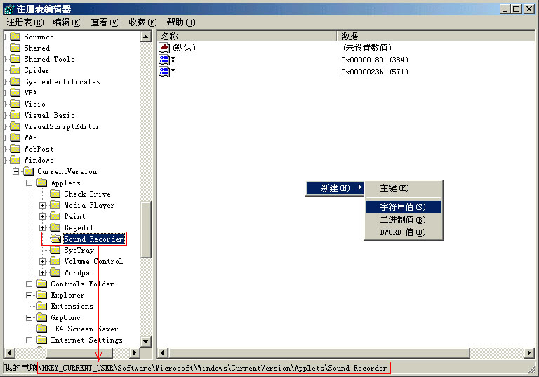The height and width of the screenshot is (377, 539).
Task: Click the status bar registry path
Action: coord(213,368)
